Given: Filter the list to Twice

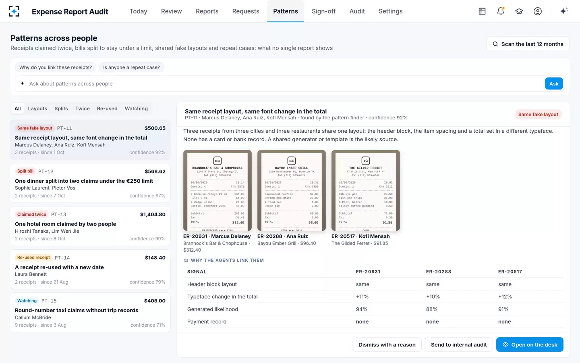Looking at the screenshot, I should [83, 108].
